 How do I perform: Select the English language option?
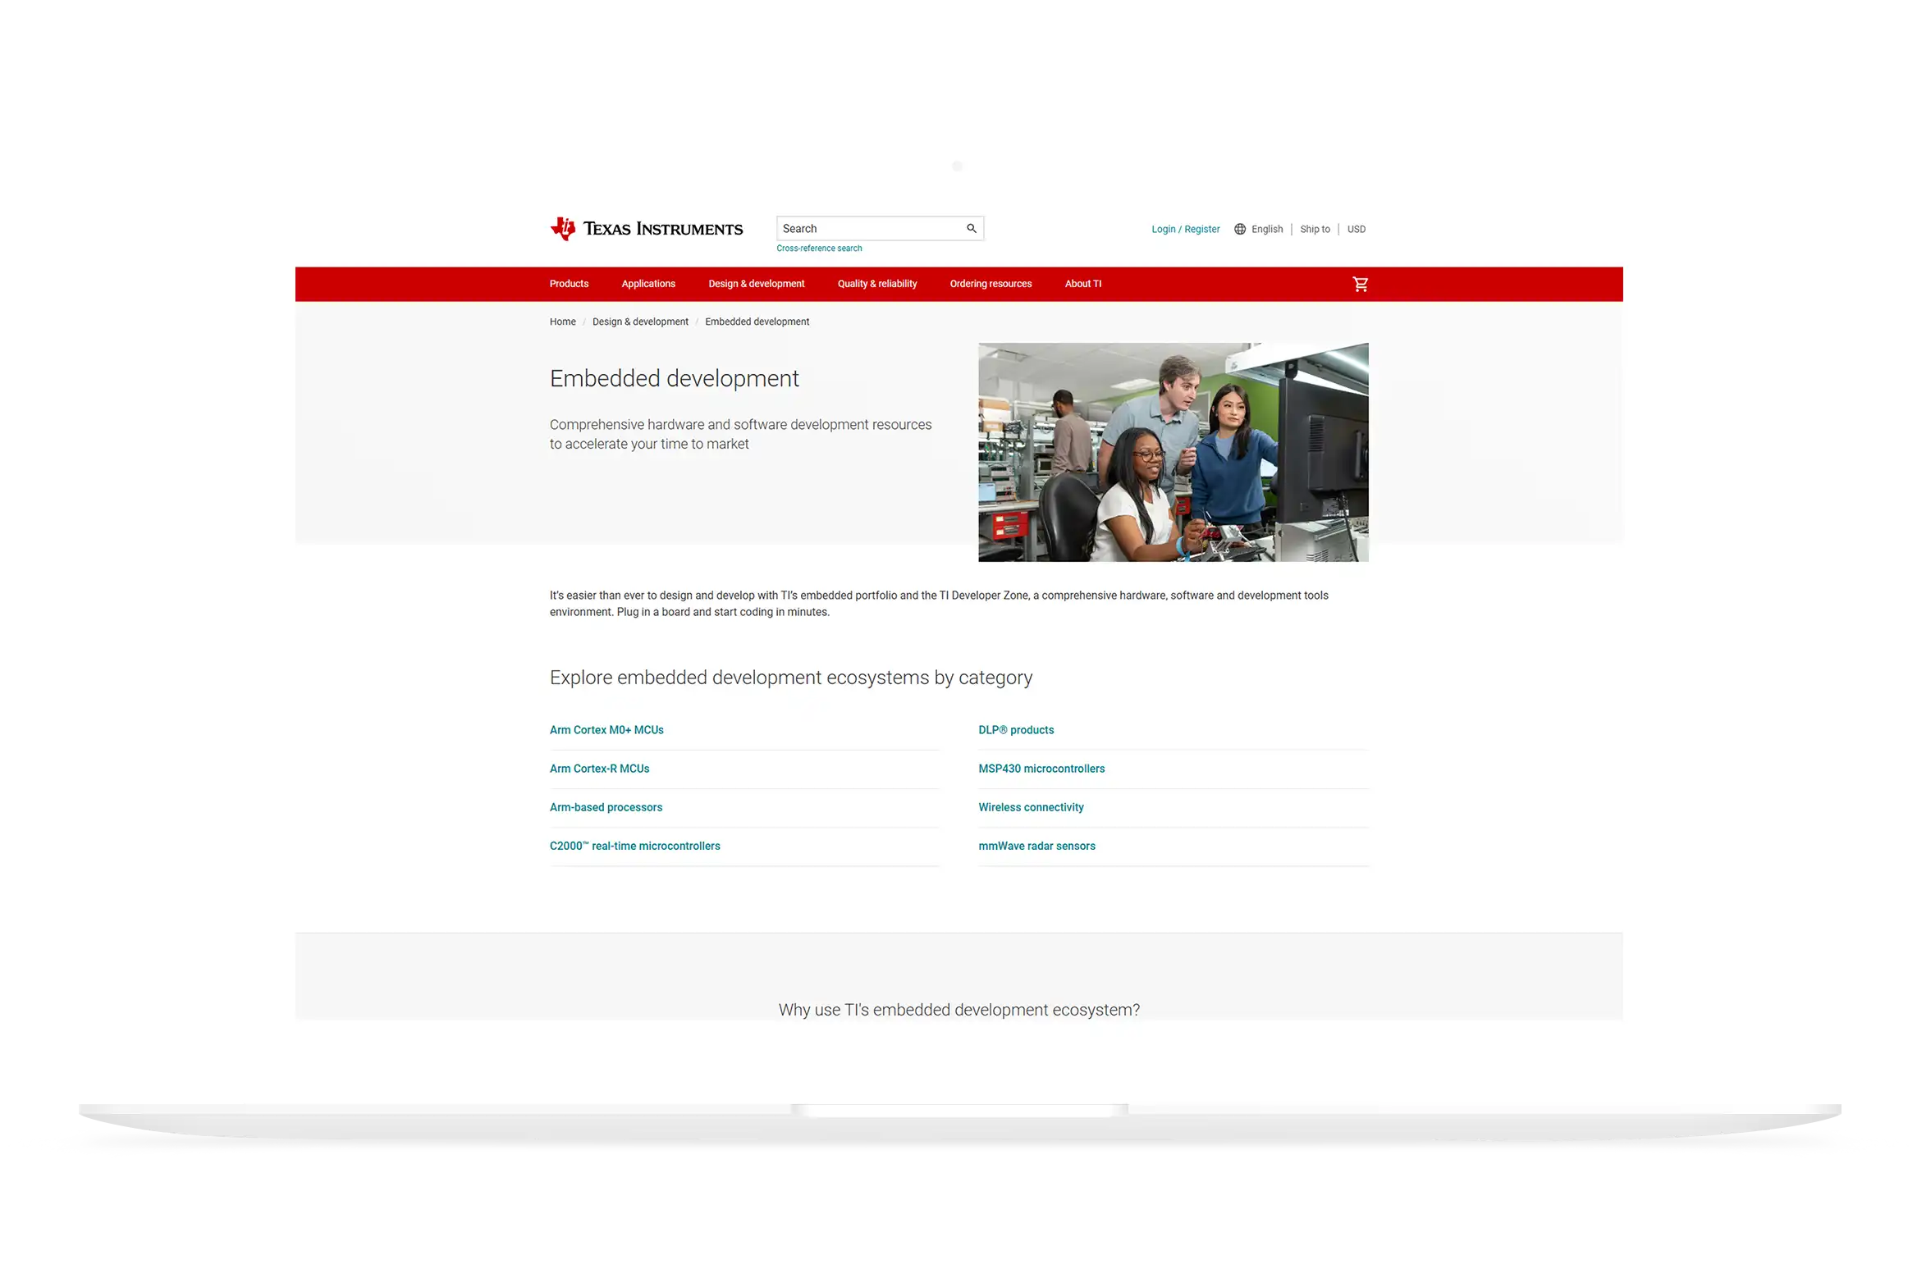point(1266,230)
